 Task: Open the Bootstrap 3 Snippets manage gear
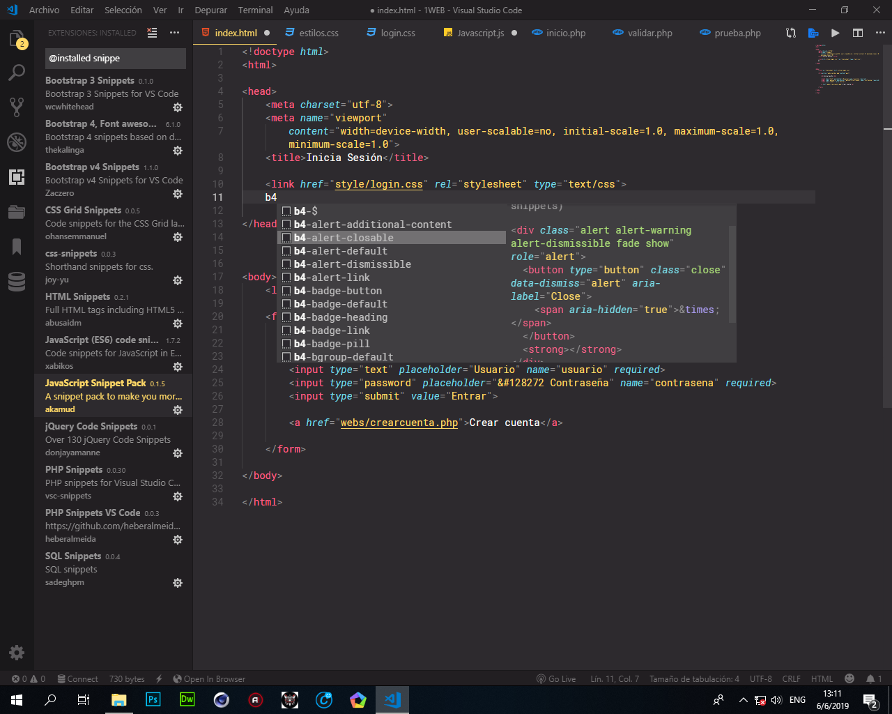(x=178, y=107)
